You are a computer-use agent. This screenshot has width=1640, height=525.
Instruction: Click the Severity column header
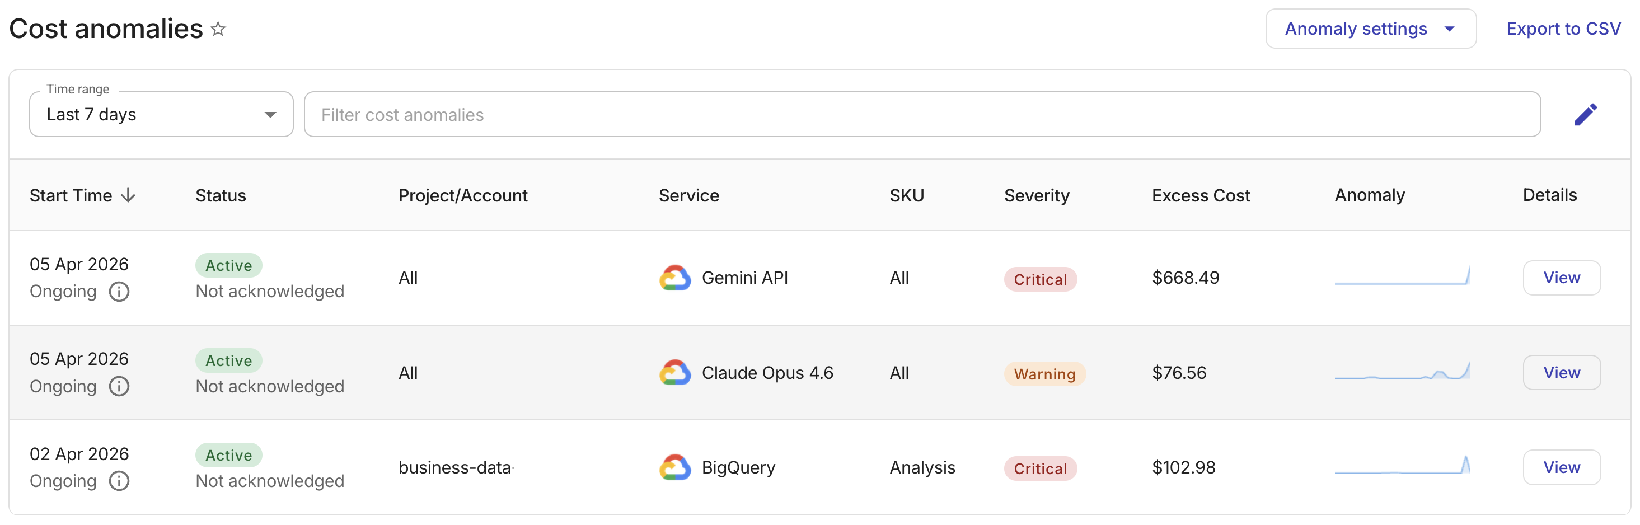tap(1037, 195)
